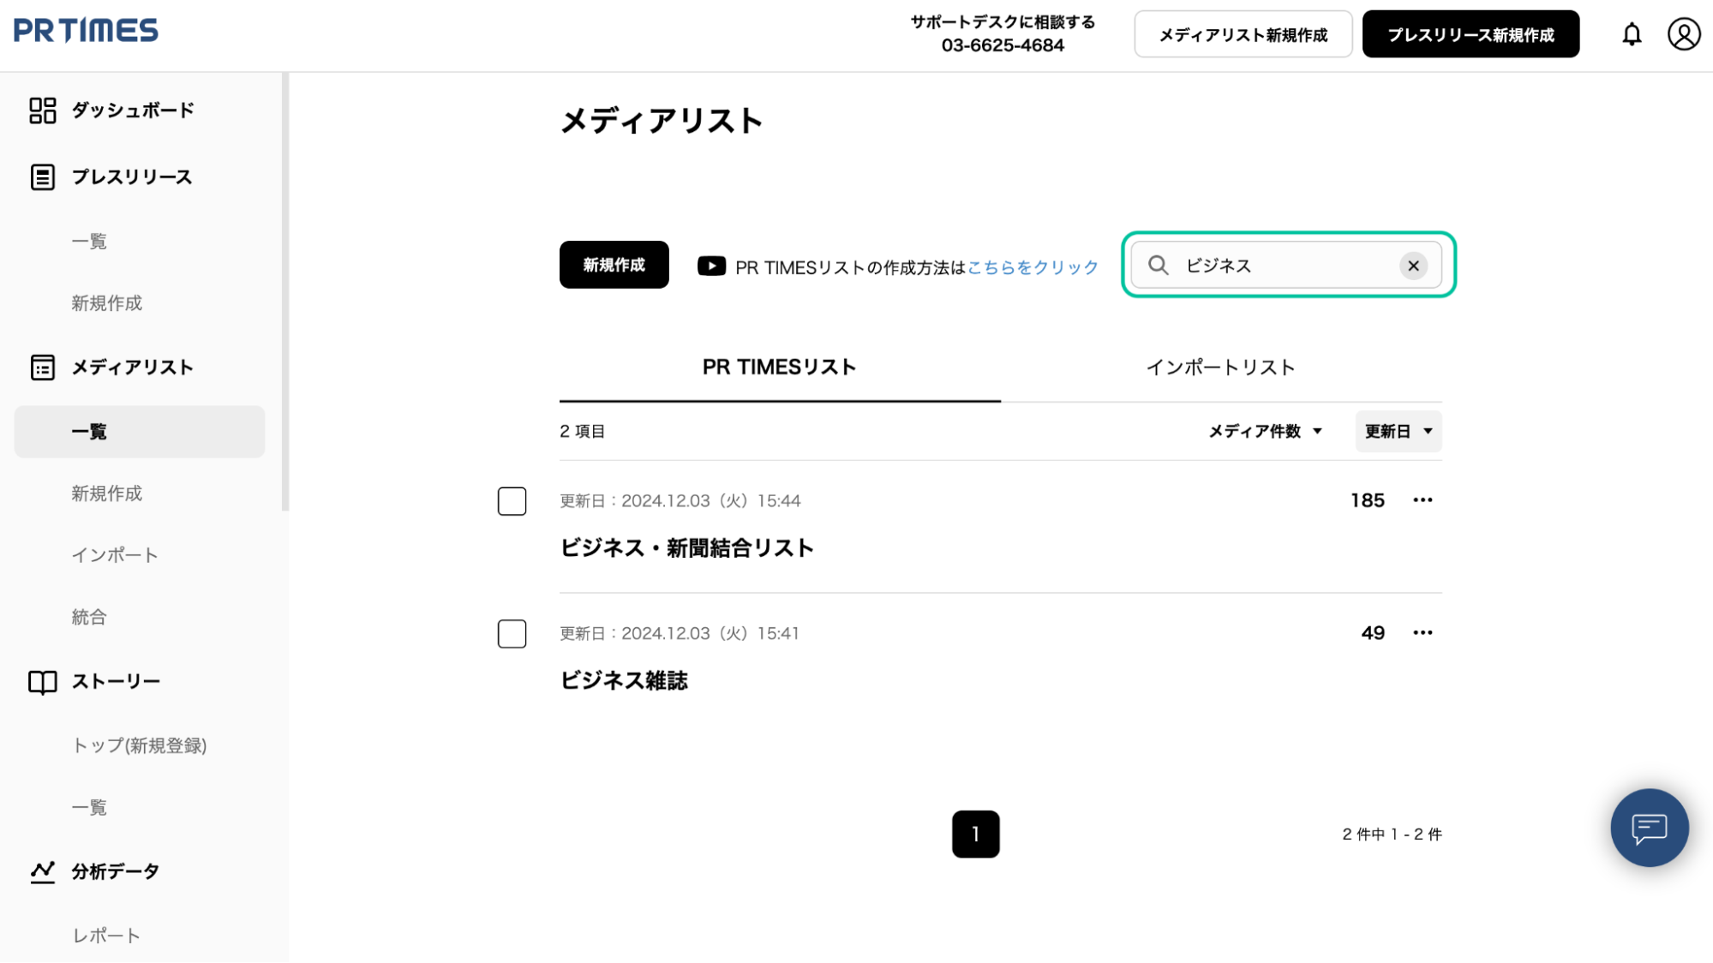Check the ビジネス・新聞結合リスト checkbox

[512, 501]
